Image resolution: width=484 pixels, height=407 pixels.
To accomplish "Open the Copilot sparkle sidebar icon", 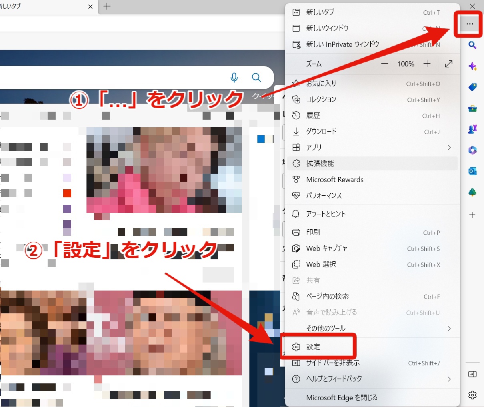I will [472, 66].
